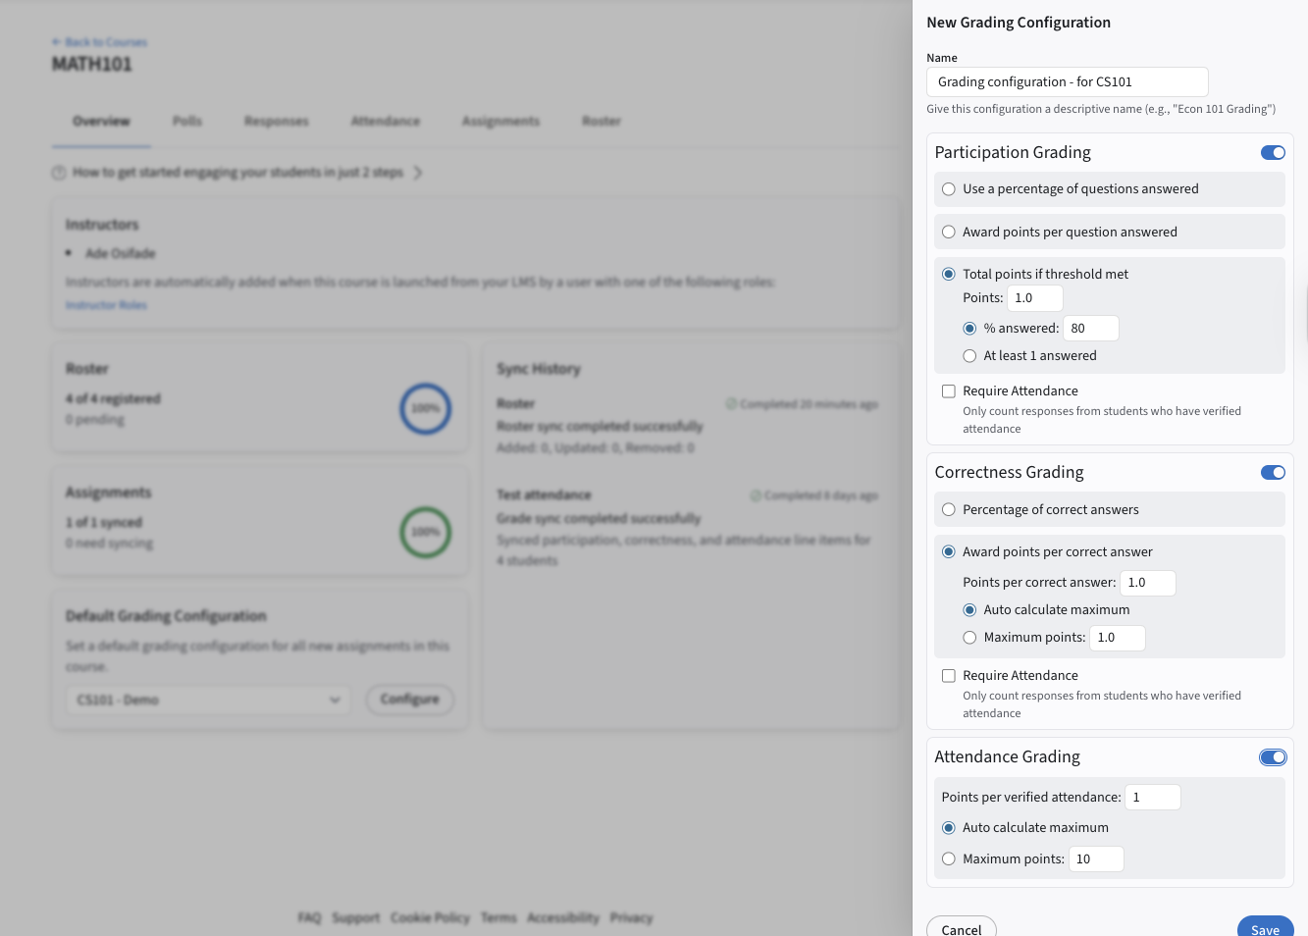Click the % answered value field
This screenshot has height=936, width=1308.
pyautogui.click(x=1091, y=329)
